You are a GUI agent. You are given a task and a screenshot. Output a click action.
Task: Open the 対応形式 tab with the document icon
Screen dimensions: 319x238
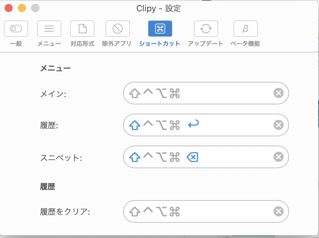[x=82, y=34]
